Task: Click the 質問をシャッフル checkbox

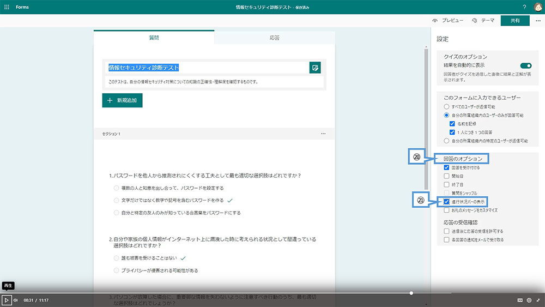Action: (446, 193)
